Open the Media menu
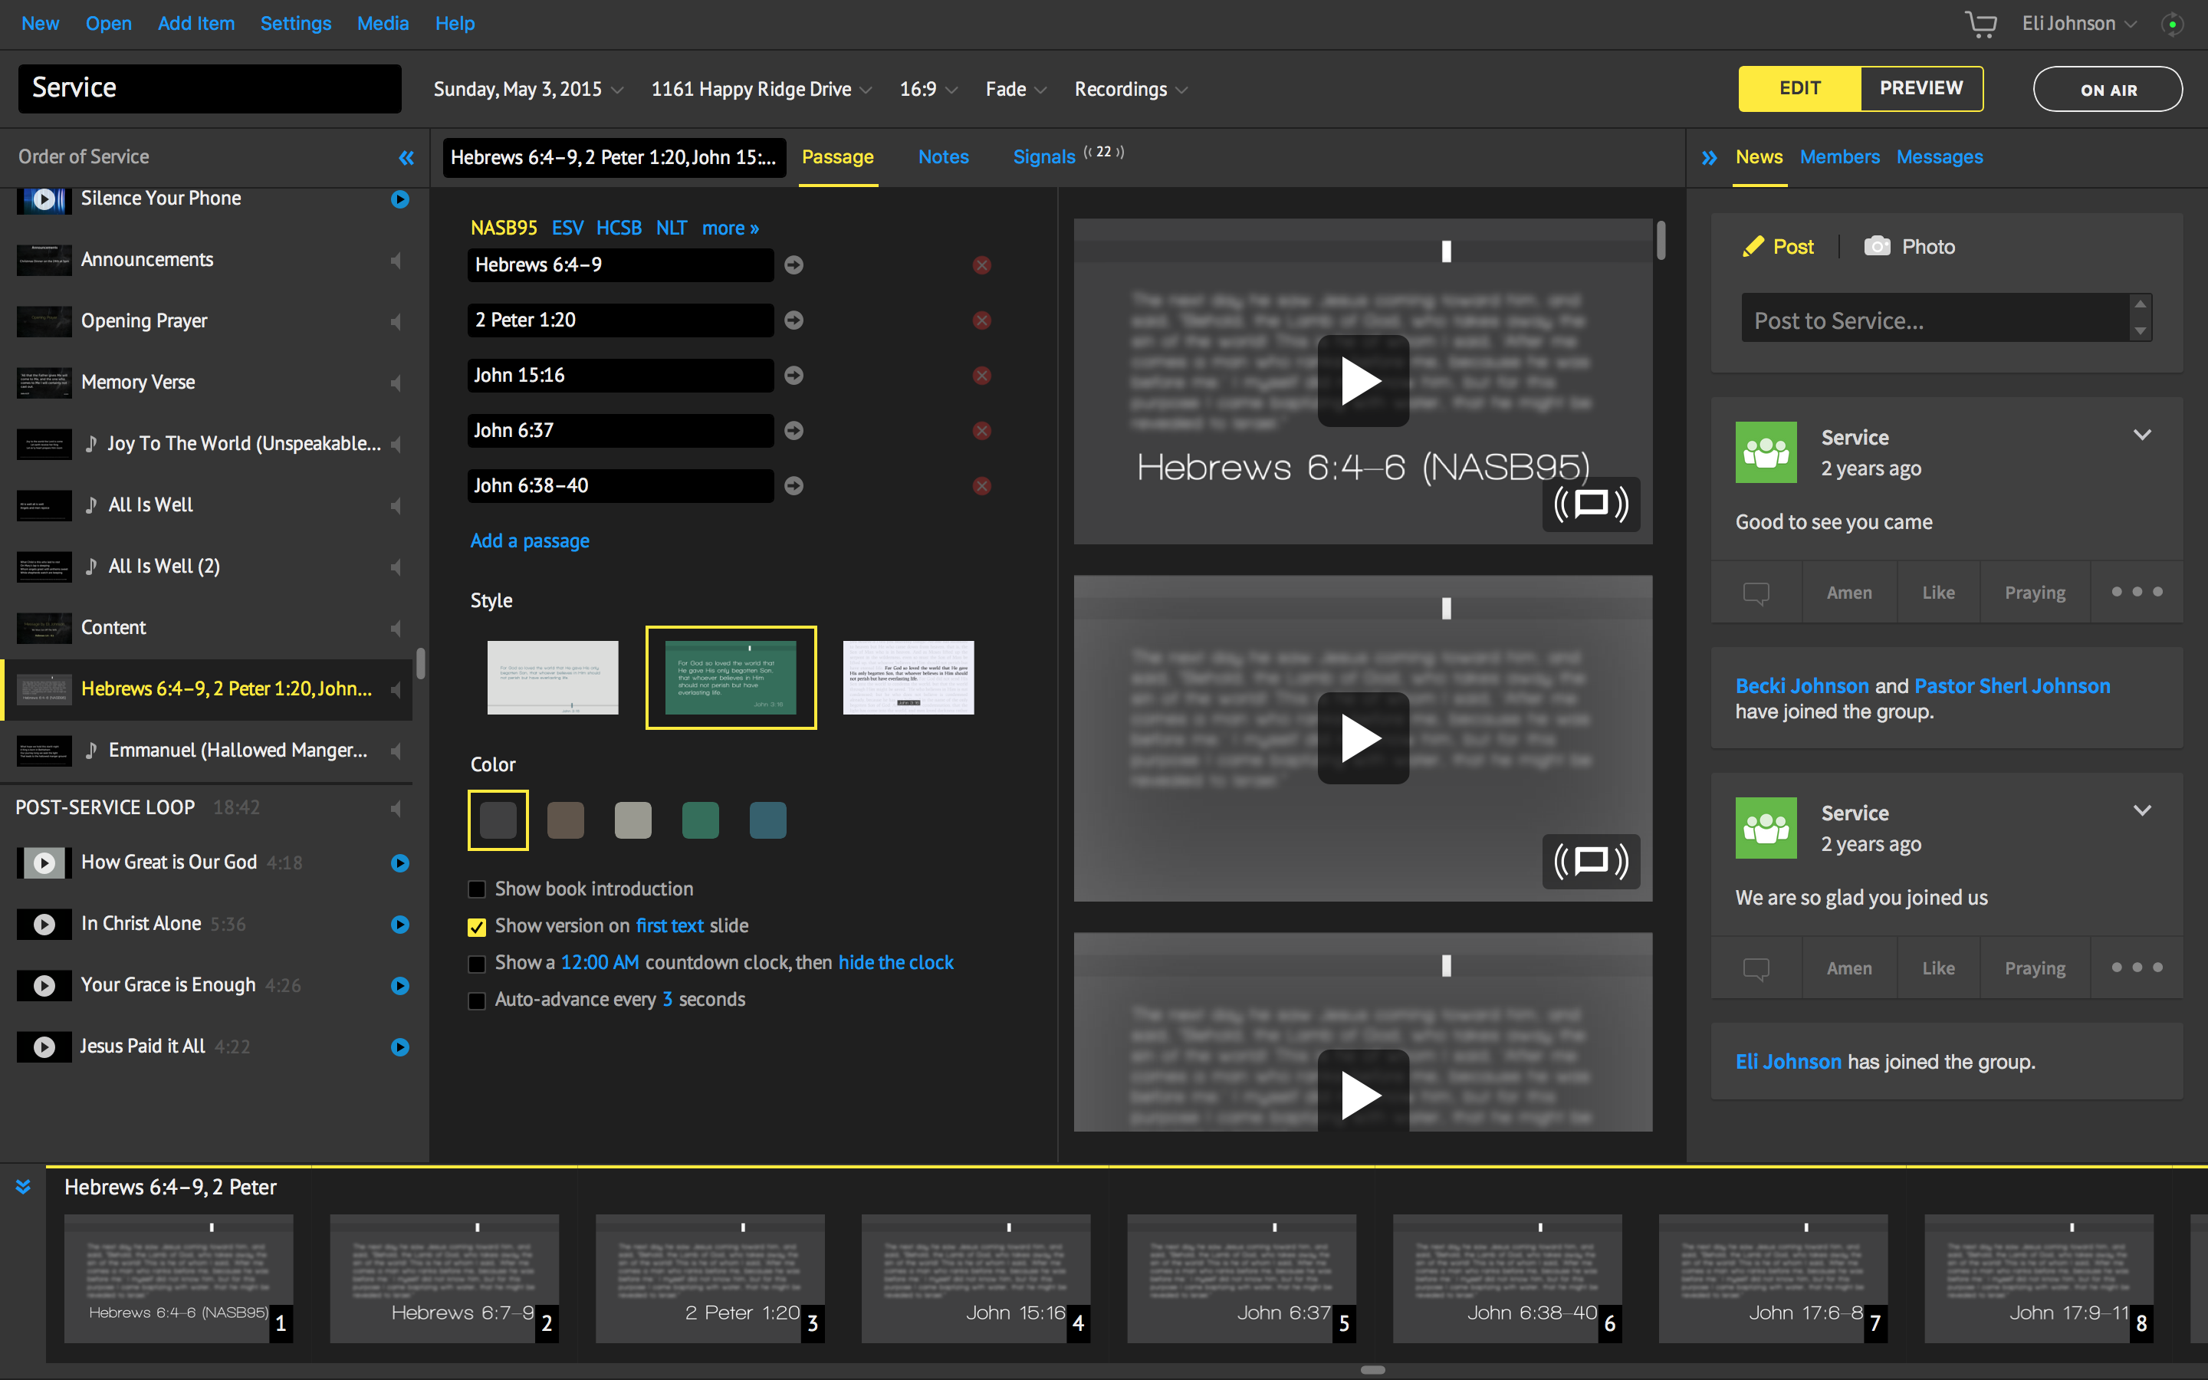Screen dimensions: 2208x1380 tap(383, 24)
